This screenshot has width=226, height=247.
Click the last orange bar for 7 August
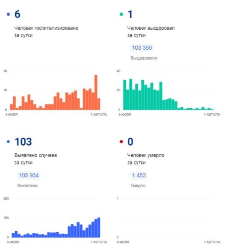pos(99,104)
